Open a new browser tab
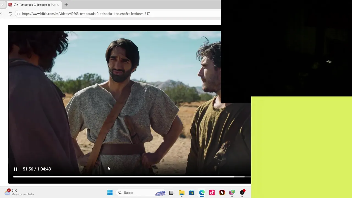Screen dimensions: 352x198 tap(66, 5)
